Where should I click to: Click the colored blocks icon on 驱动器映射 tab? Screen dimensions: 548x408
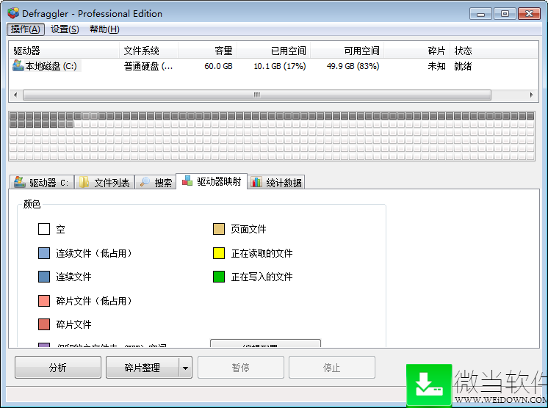[x=187, y=181]
